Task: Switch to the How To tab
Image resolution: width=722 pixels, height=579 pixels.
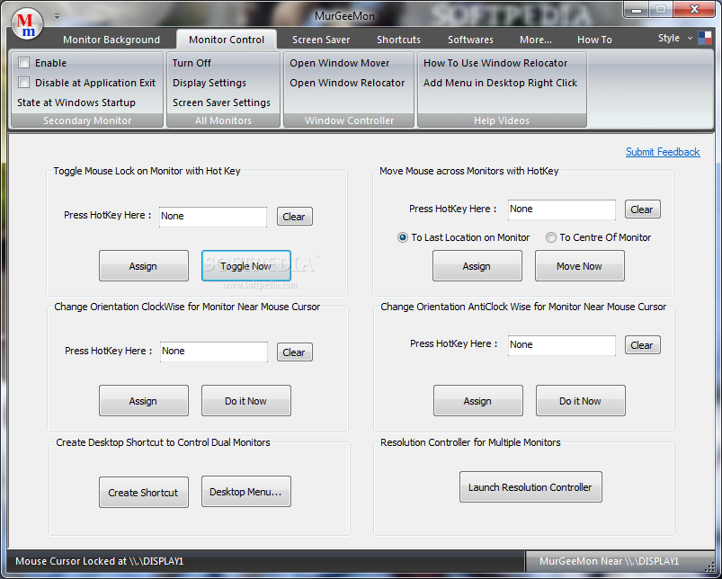Action: coord(594,40)
